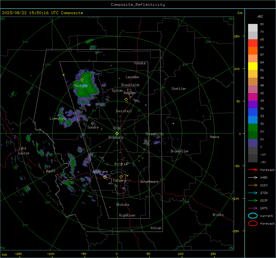The height and width of the screenshot is (258, 276).
Task: Click the Lake Louise label on the map
Action: tap(24, 151)
